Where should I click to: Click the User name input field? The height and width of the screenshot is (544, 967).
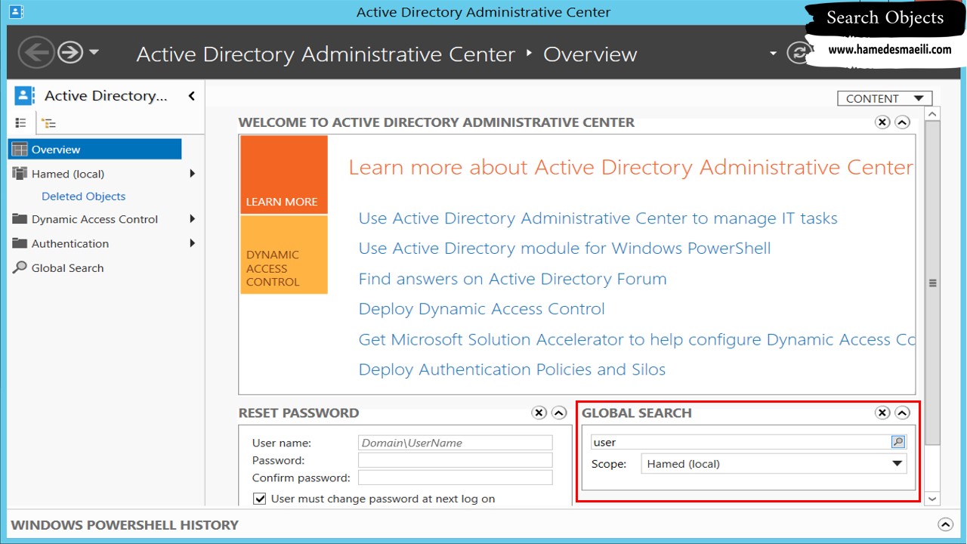[456, 443]
